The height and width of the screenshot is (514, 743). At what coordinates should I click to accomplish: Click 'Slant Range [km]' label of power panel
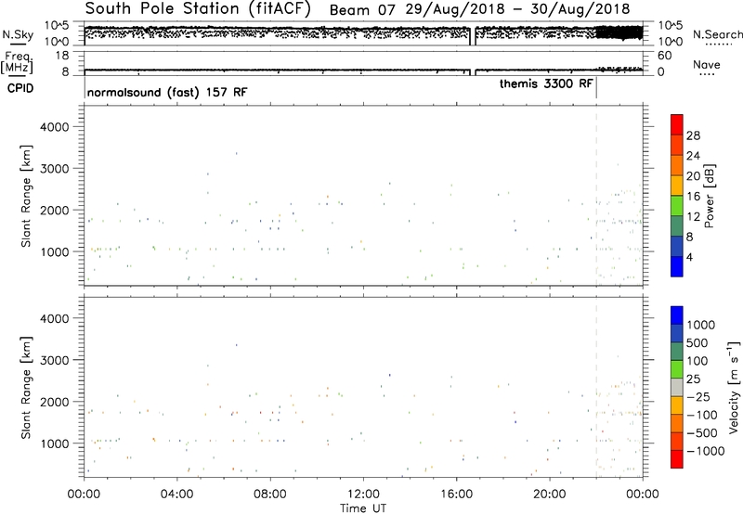click(x=26, y=196)
